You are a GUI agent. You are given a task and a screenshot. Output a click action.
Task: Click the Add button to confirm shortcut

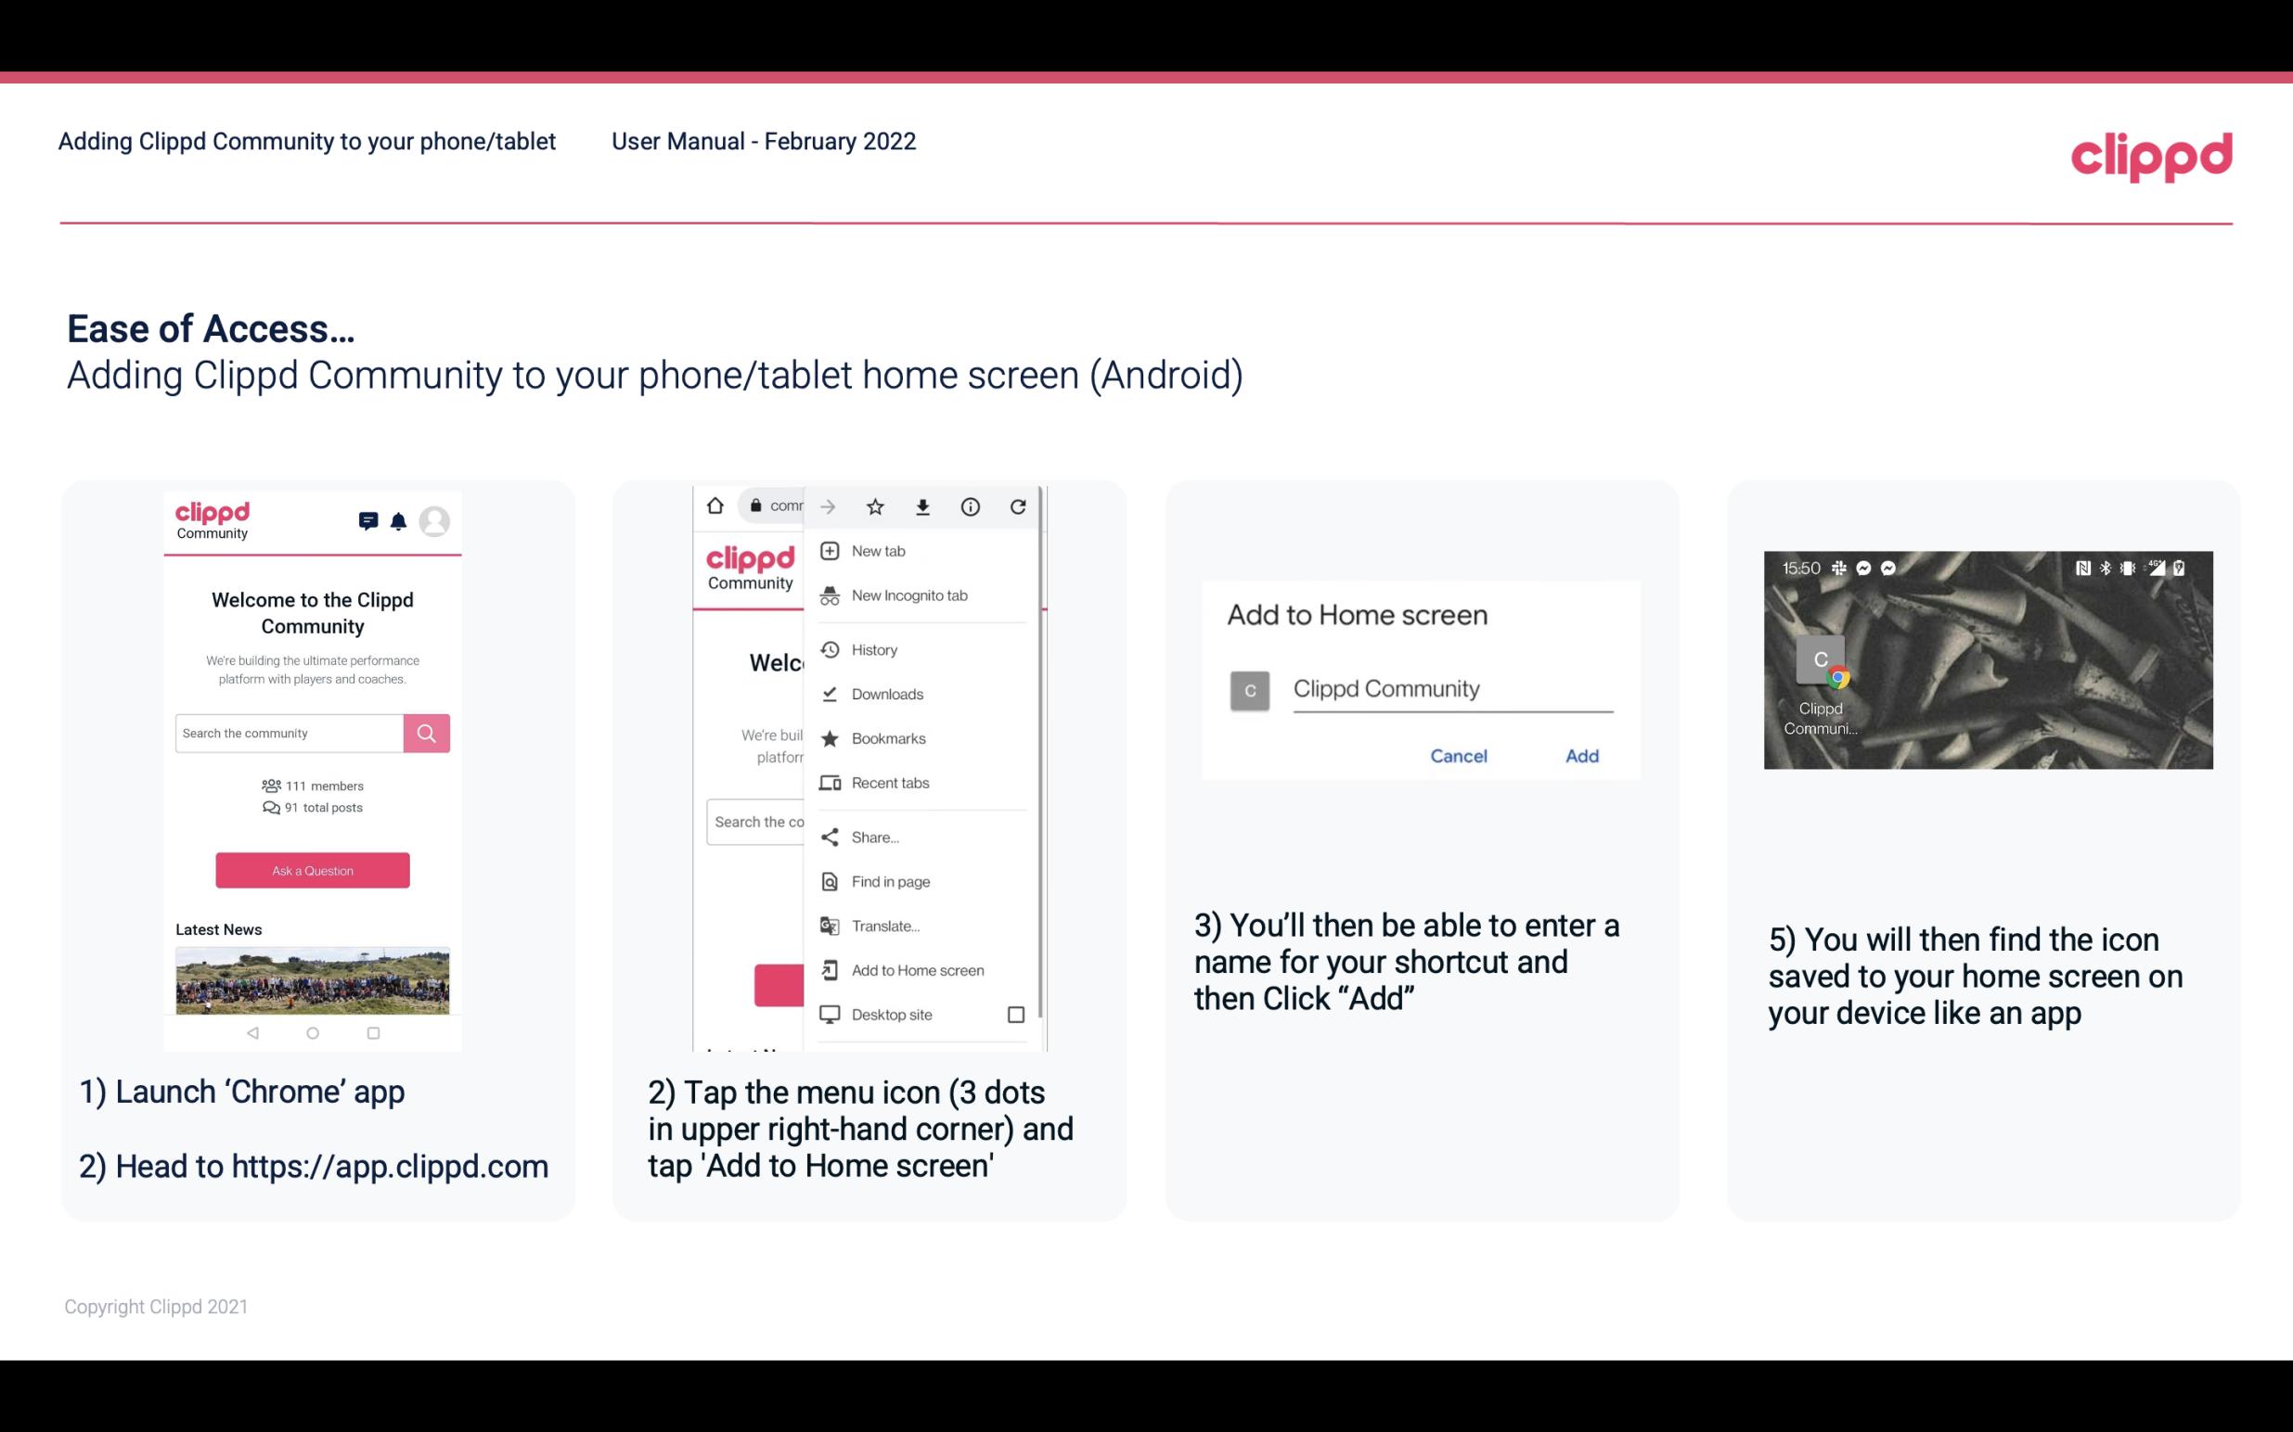coord(1579,754)
